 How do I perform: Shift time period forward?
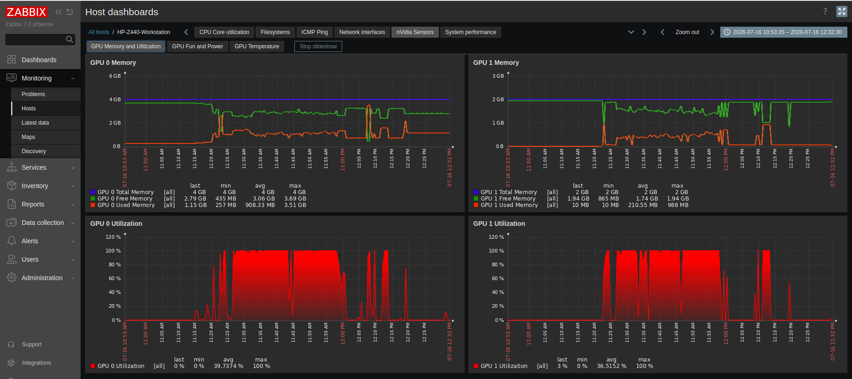coord(712,32)
